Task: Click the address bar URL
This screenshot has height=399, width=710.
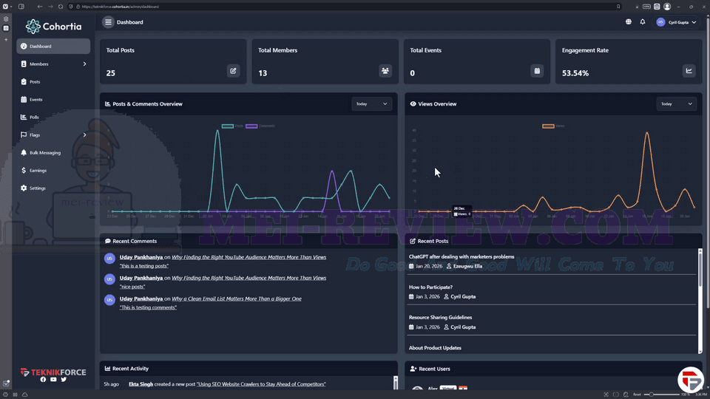Action: 120,7
